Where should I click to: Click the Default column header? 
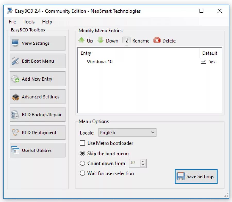(210, 53)
